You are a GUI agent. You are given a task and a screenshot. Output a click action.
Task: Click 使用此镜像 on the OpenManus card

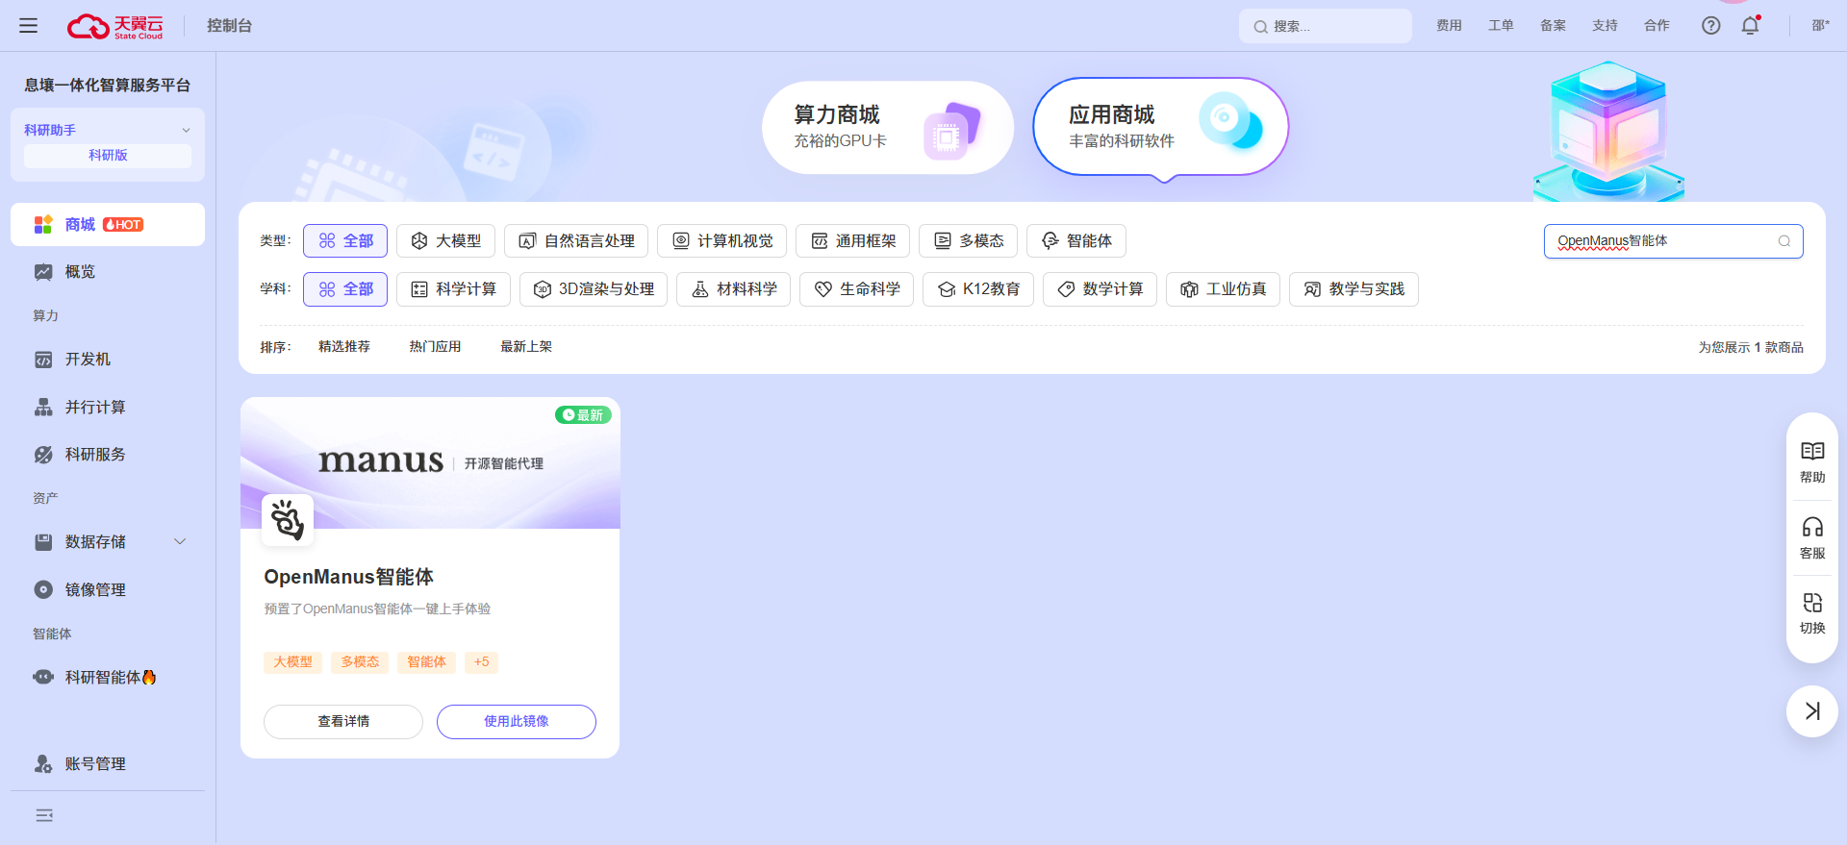click(517, 722)
